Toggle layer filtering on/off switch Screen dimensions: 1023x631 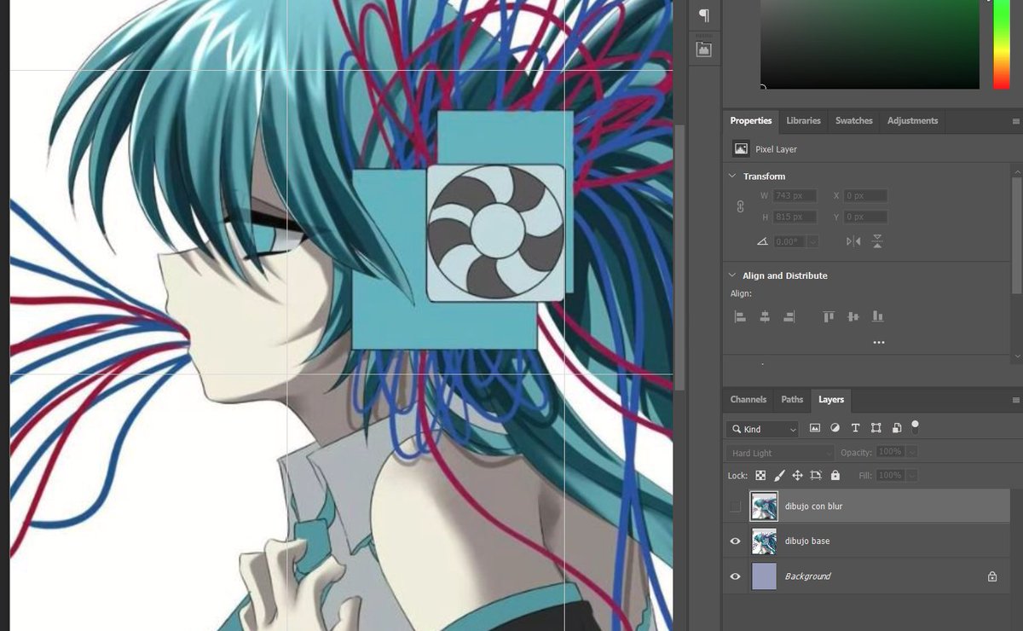(x=916, y=425)
